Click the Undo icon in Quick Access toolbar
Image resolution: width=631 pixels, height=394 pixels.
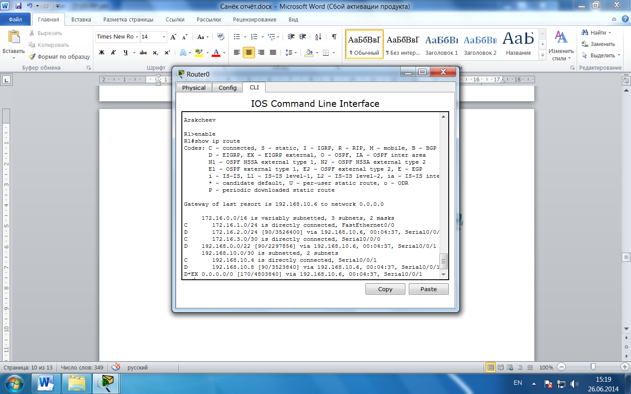coord(29,6)
